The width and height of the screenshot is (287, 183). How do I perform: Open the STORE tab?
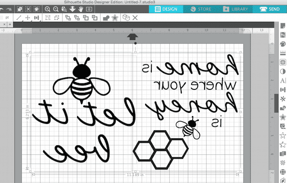(x=201, y=9)
